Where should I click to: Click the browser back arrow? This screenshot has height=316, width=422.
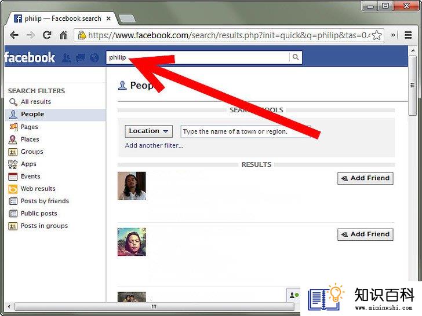pyautogui.click(x=14, y=35)
